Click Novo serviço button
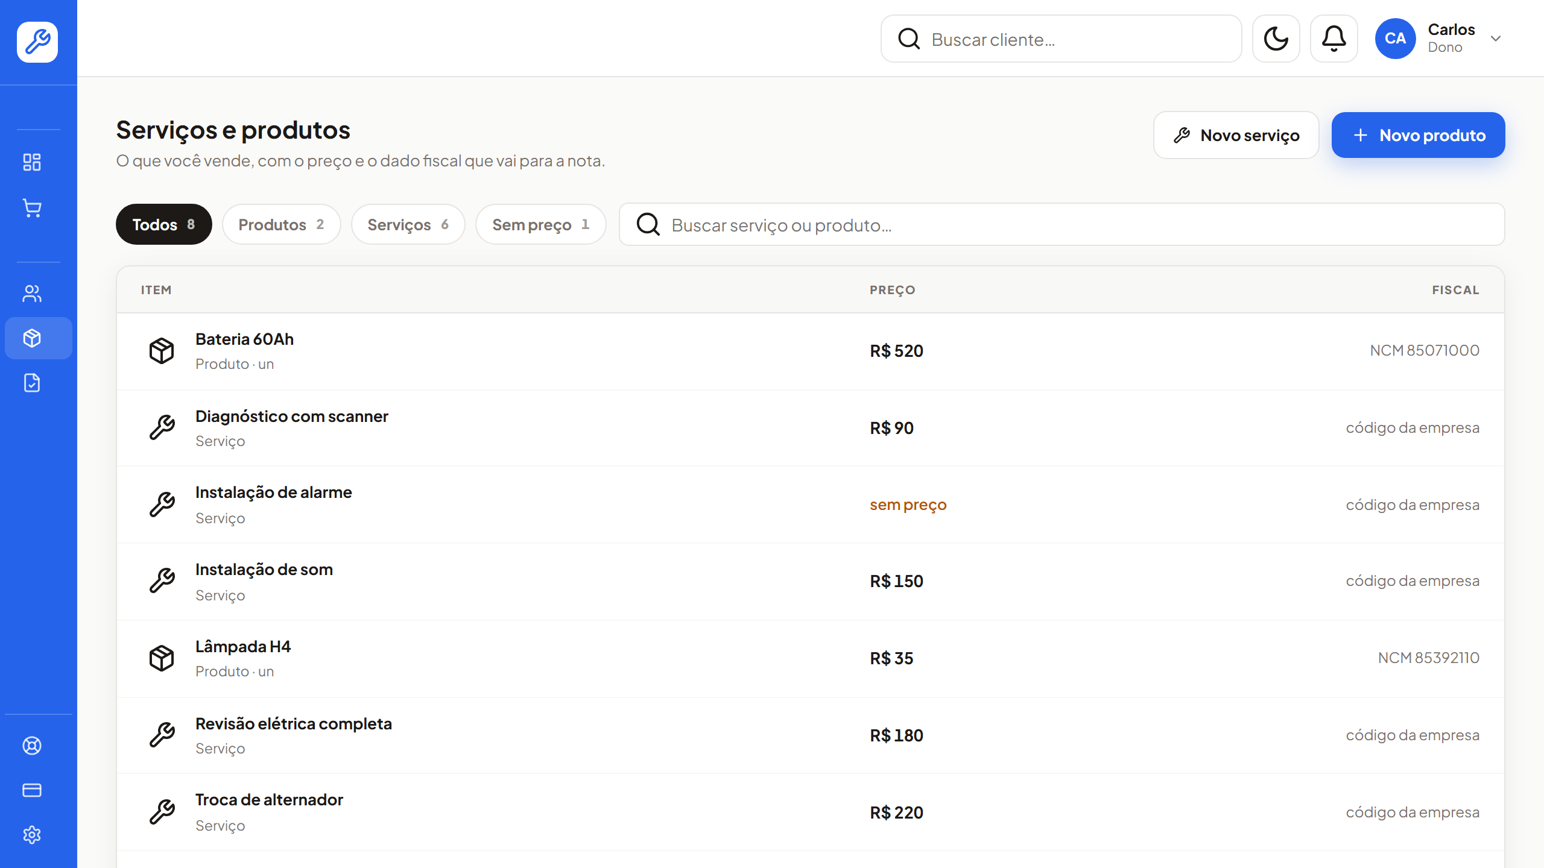 pyautogui.click(x=1236, y=135)
